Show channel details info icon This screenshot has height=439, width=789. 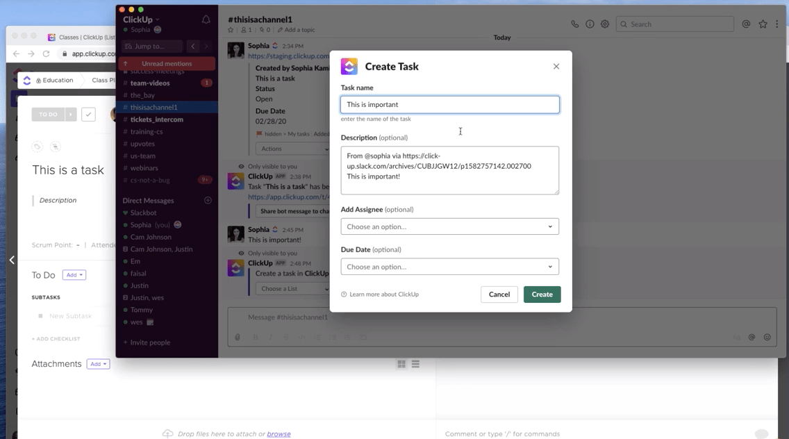(590, 24)
